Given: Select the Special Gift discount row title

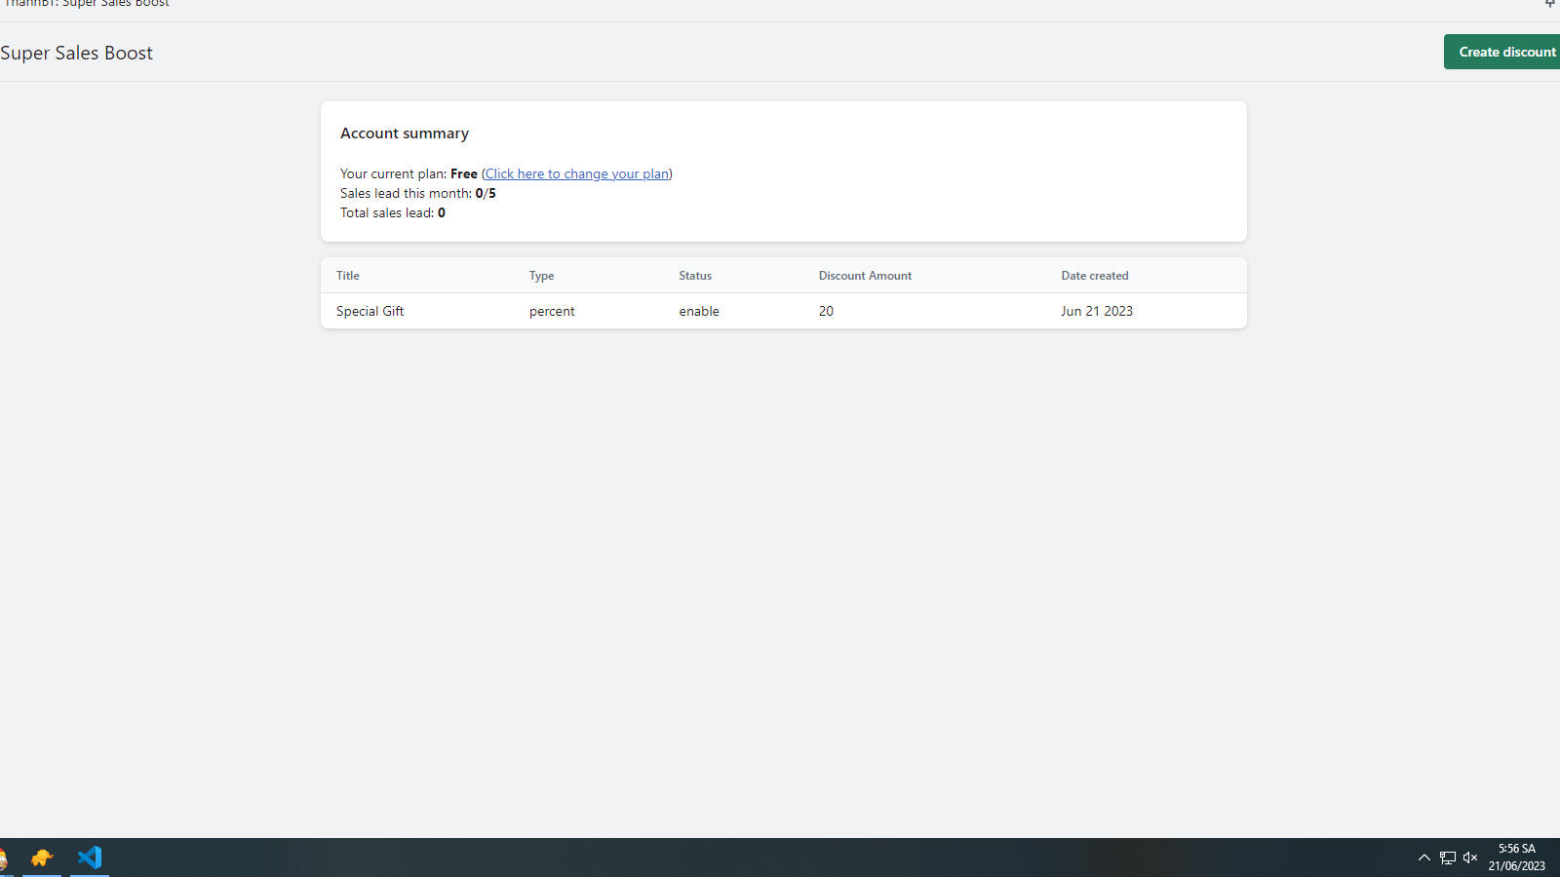Looking at the screenshot, I should pyautogui.click(x=370, y=311).
